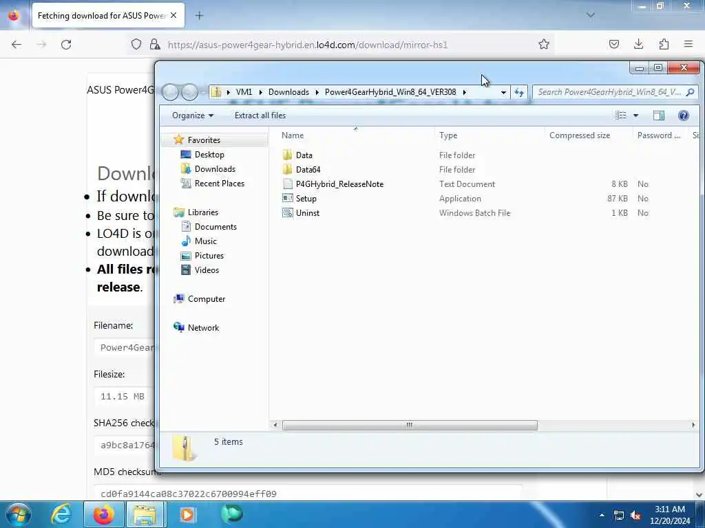This screenshot has width=705, height=528.
Task: Switch to Firefox on the taskbar
Action: [x=103, y=514]
